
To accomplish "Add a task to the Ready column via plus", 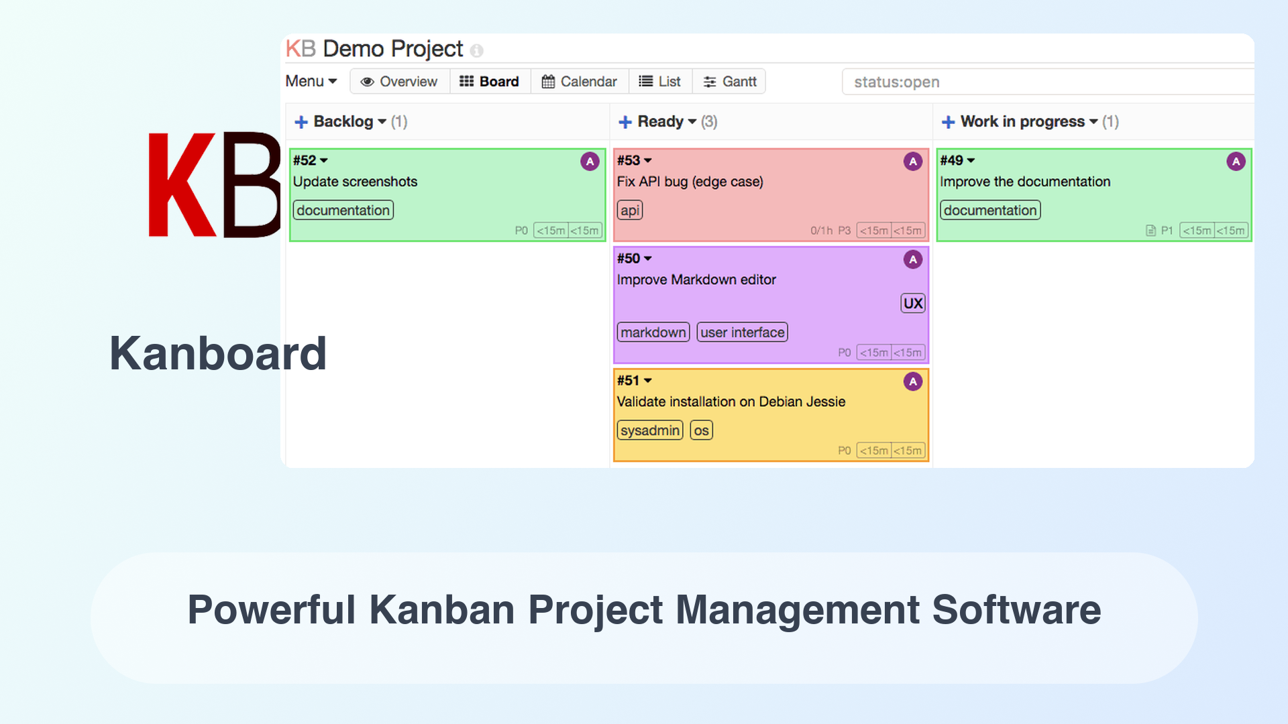I will tap(625, 122).
